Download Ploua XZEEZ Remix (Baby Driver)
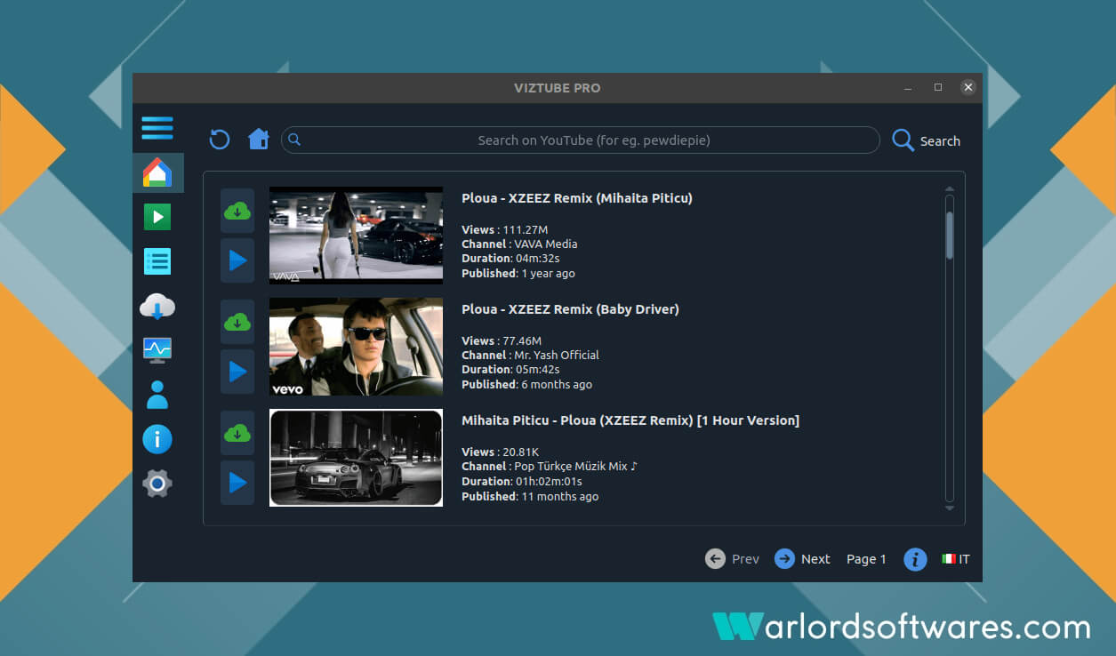This screenshot has width=1116, height=656. (x=237, y=322)
